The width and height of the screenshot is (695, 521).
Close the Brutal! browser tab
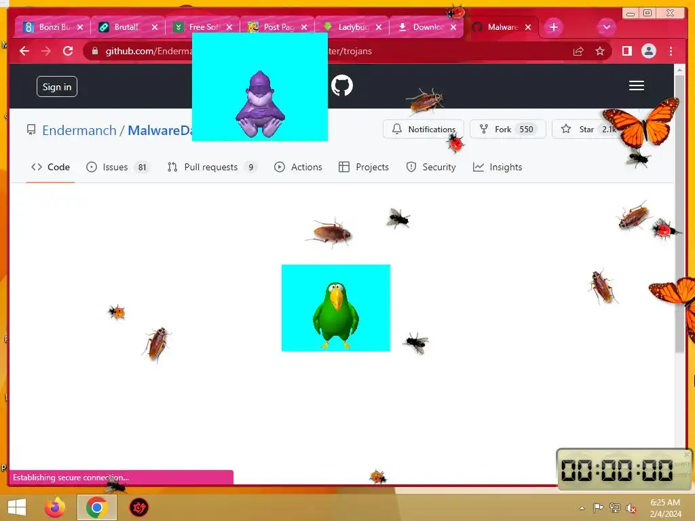154,27
